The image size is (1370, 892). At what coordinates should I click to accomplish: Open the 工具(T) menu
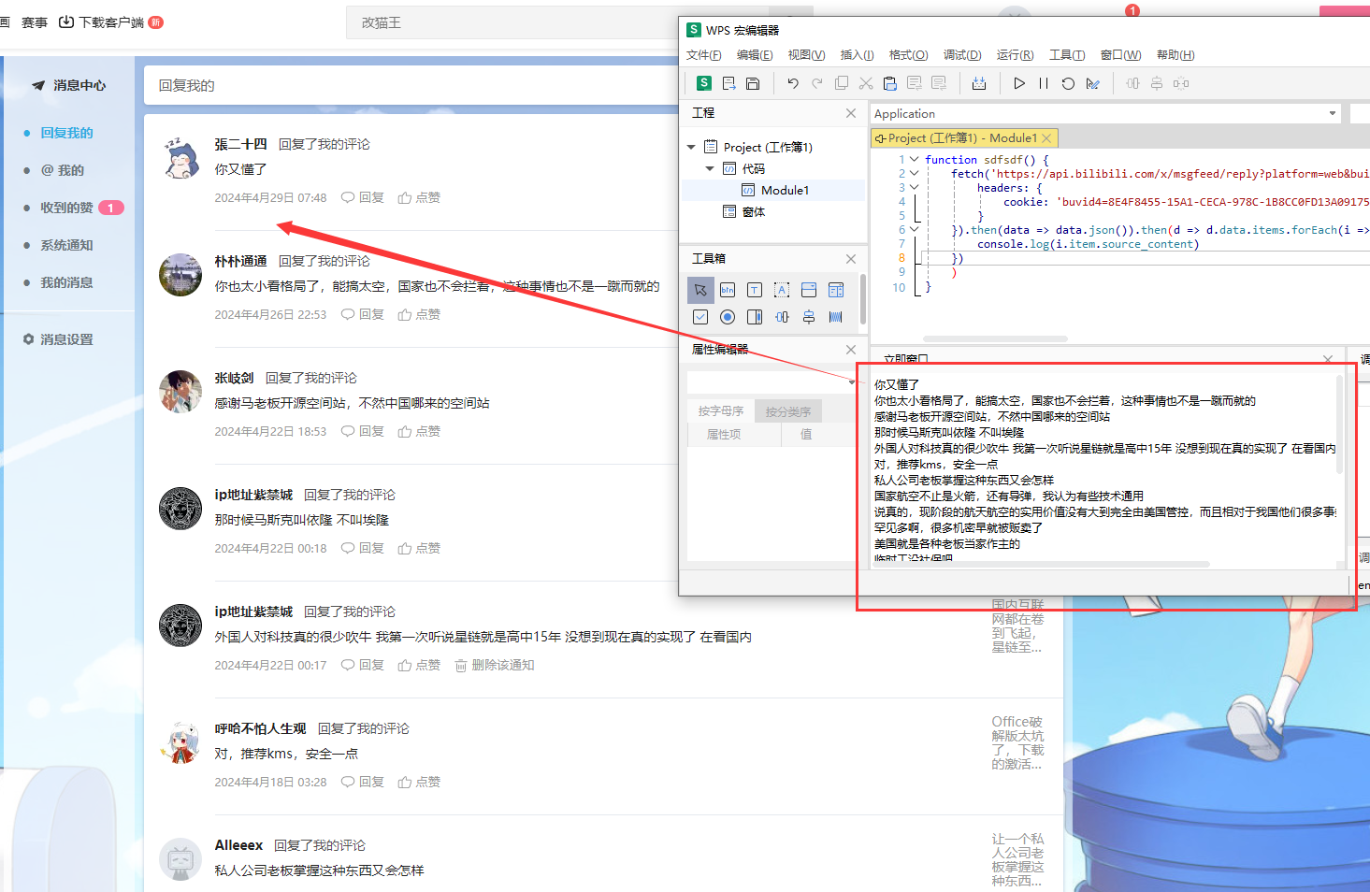[1067, 55]
